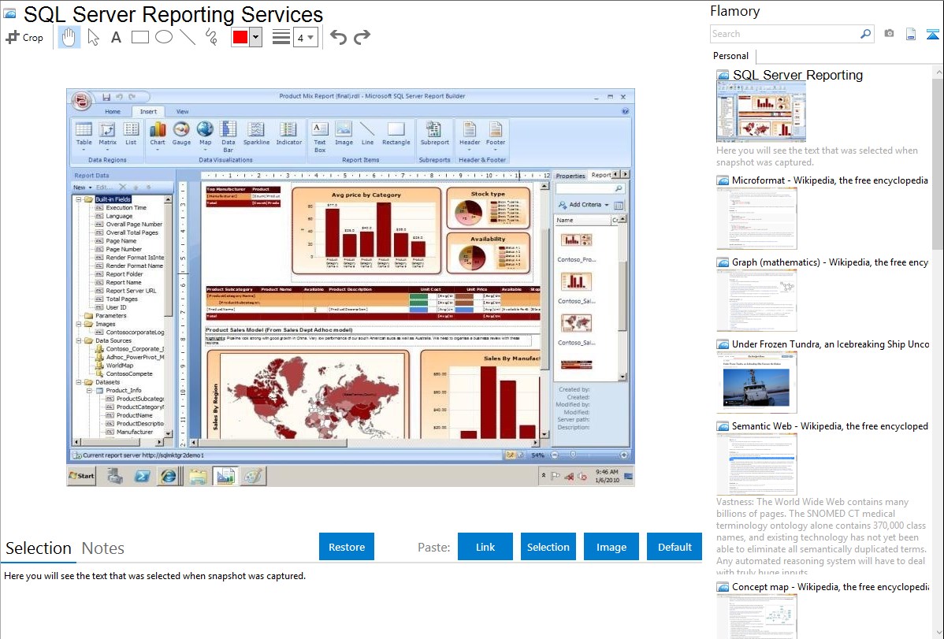Image resolution: width=944 pixels, height=639 pixels.
Task: Click the Restore button
Action: click(347, 547)
